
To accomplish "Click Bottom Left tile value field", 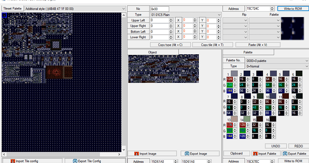I will point(159,31).
